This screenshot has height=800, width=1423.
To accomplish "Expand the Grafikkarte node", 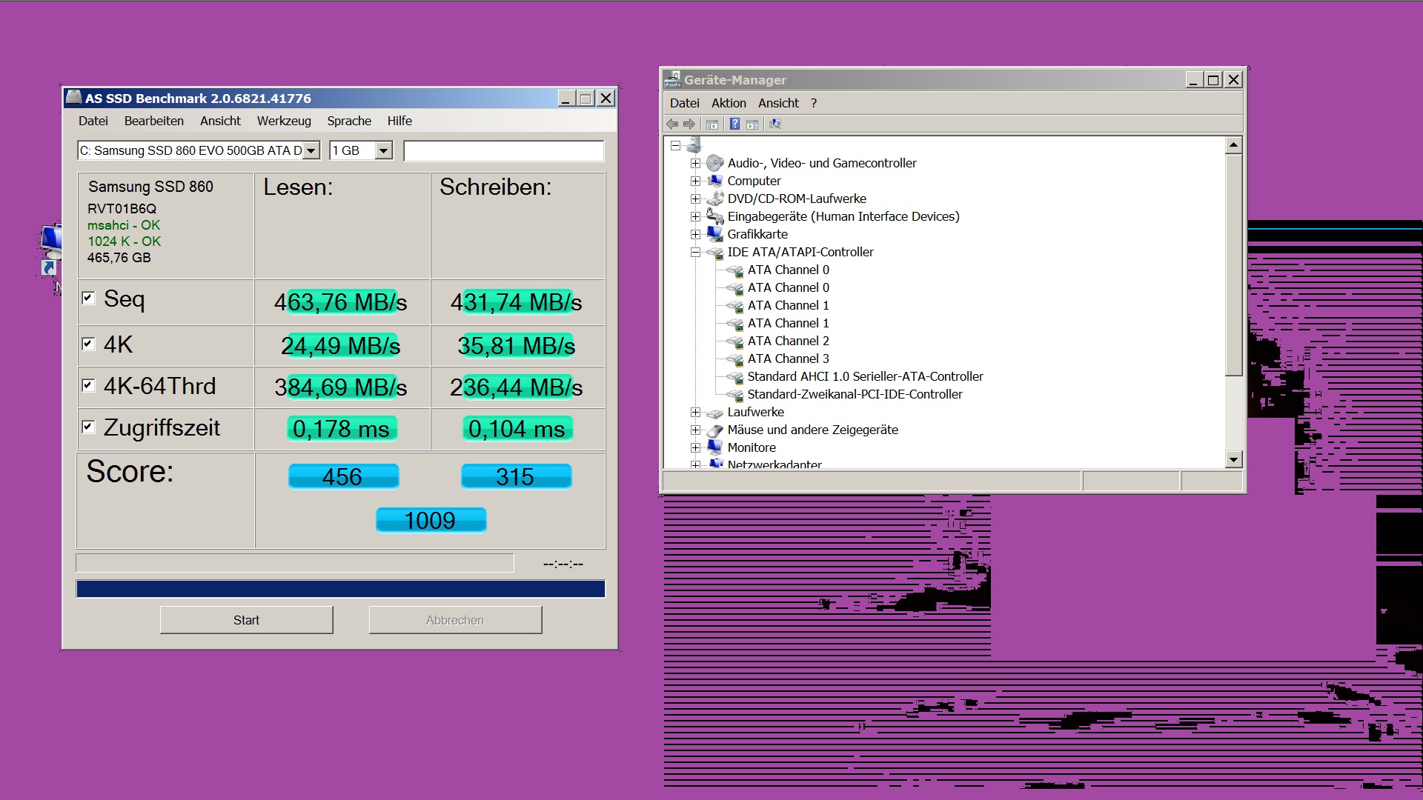I will click(x=695, y=234).
